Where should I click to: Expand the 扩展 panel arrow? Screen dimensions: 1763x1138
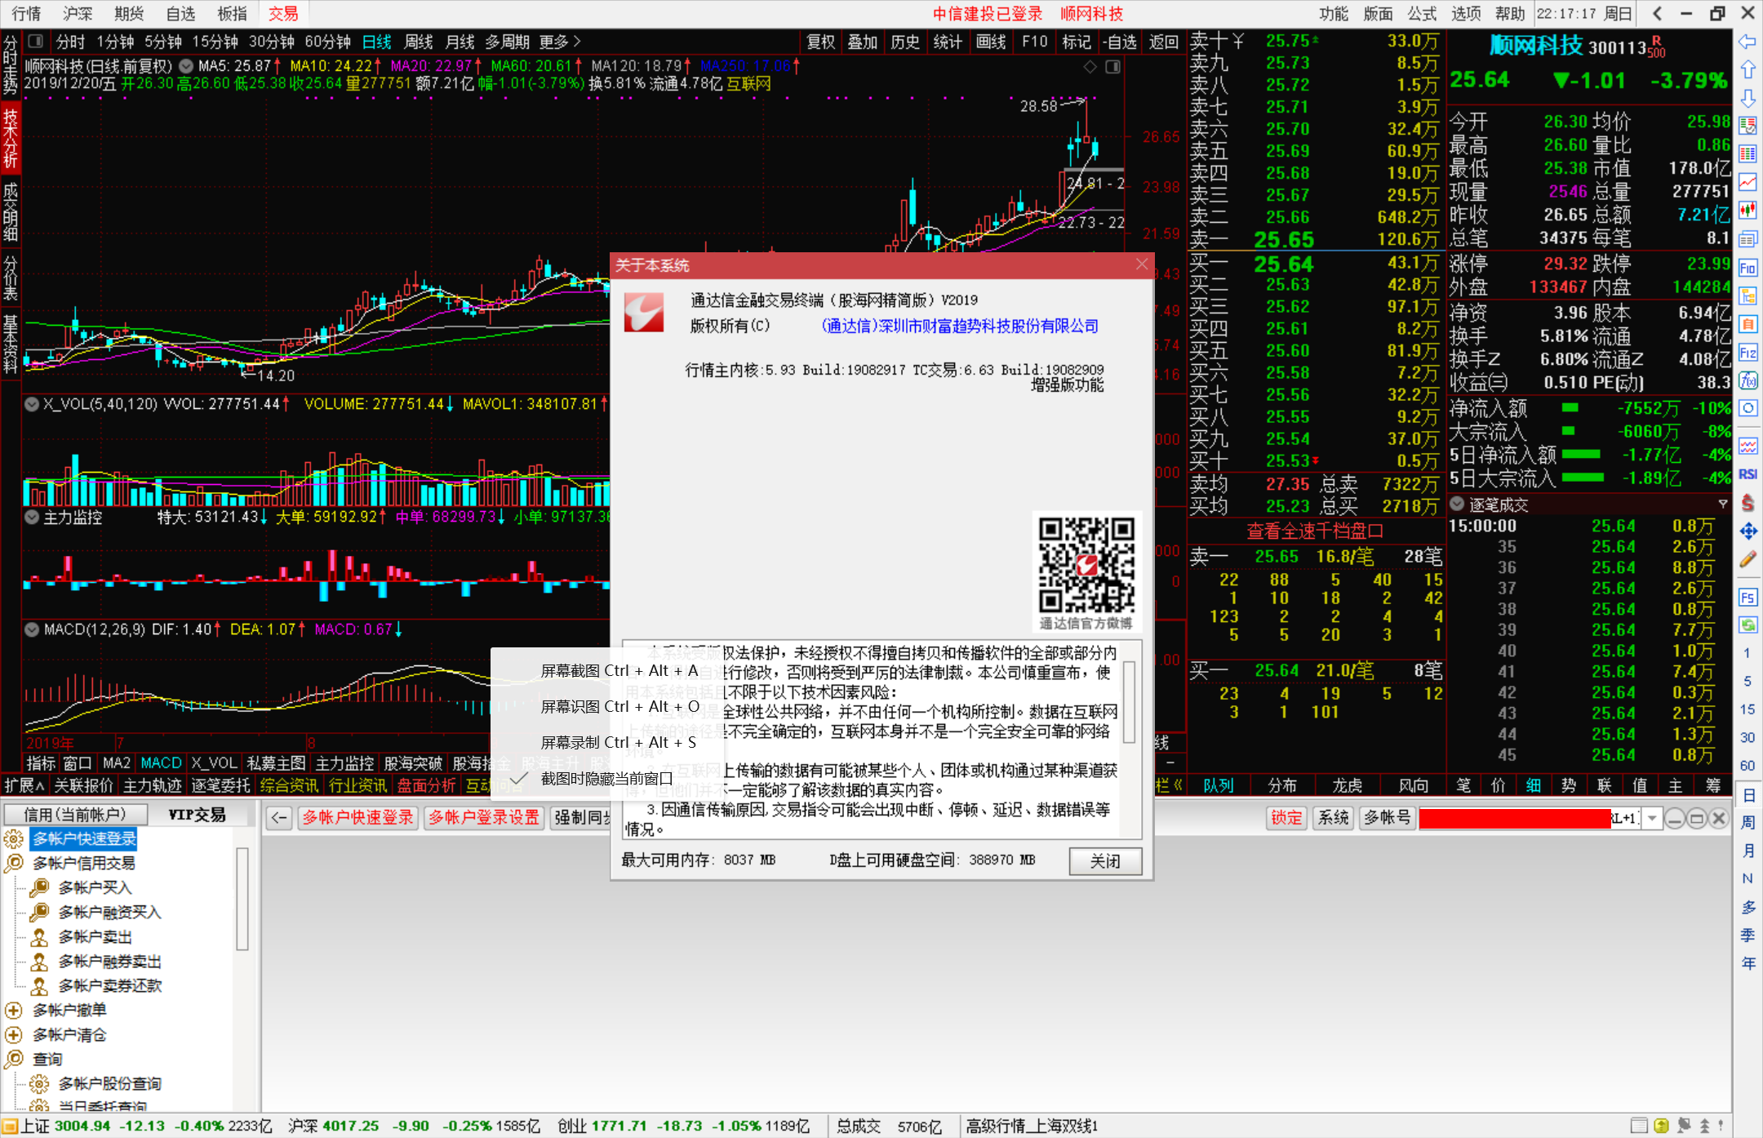coord(24,785)
